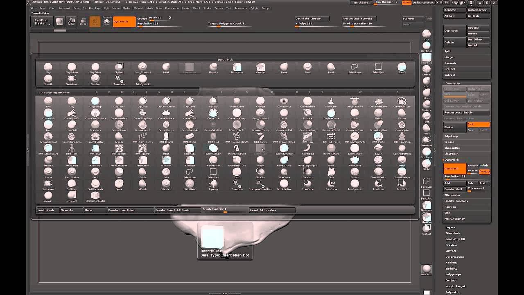Image resolution: width=524 pixels, height=295 pixels.
Task: Choose the Dam_Standard brush in Quick Pick
Action: click(142, 68)
